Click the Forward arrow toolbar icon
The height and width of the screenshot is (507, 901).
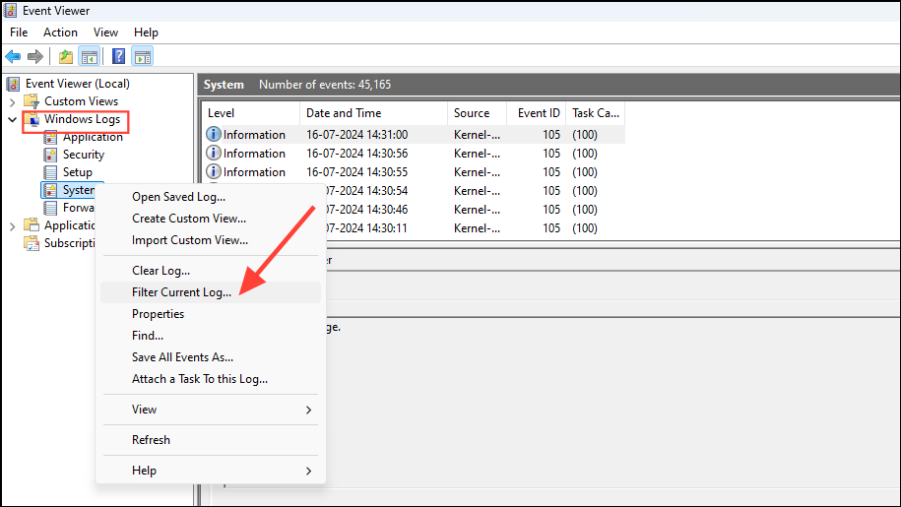point(35,56)
